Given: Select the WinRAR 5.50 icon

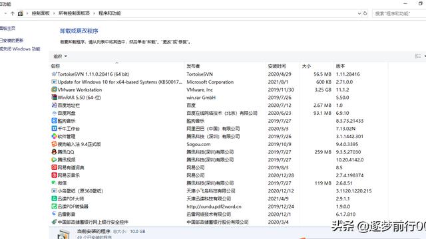Looking at the screenshot, I should point(54,98).
